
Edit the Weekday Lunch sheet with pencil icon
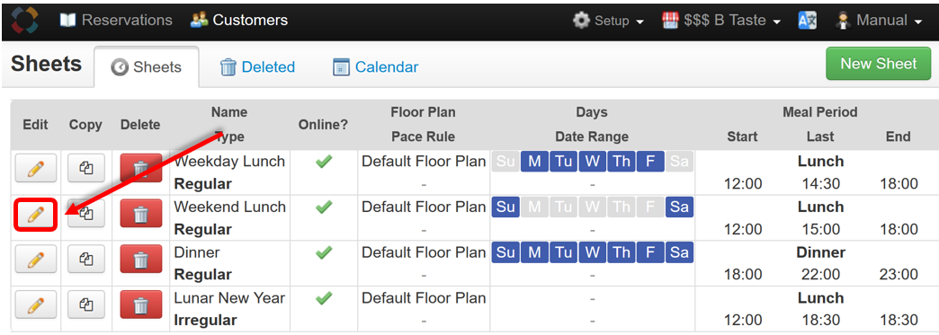[x=35, y=168]
